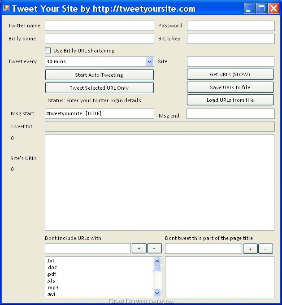Click the app icon in the title bar

tap(6, 8)
